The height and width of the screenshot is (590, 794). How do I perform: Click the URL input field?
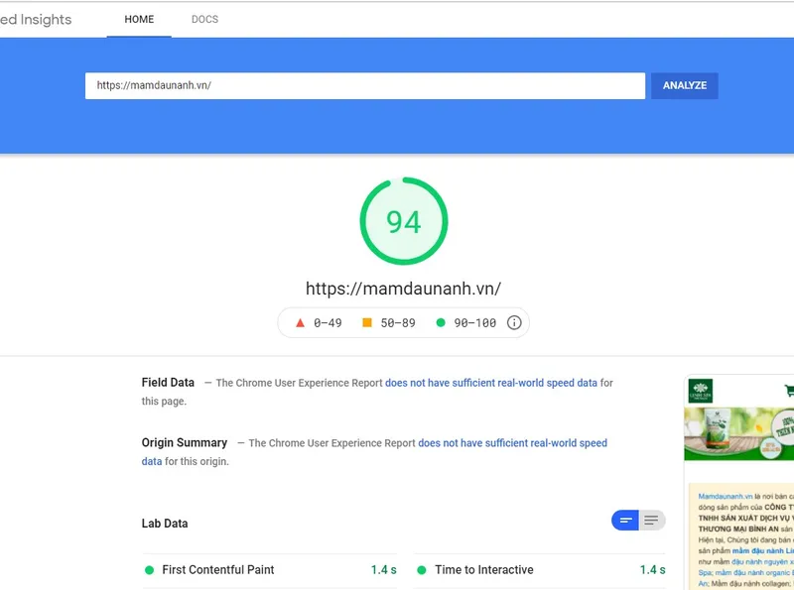(364, 85)
